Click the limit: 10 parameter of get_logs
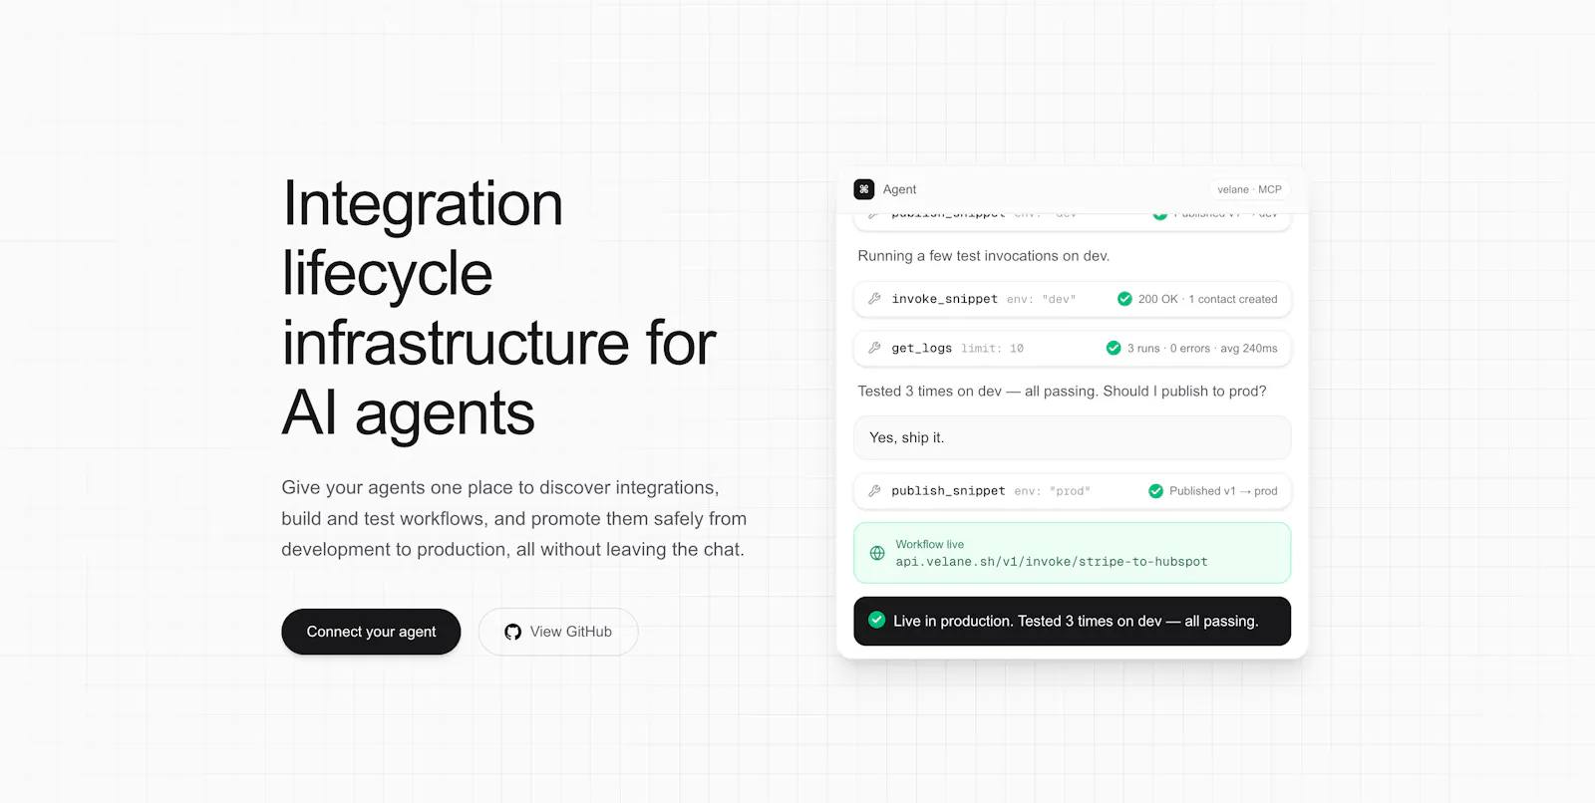 (x=992, y=348)
